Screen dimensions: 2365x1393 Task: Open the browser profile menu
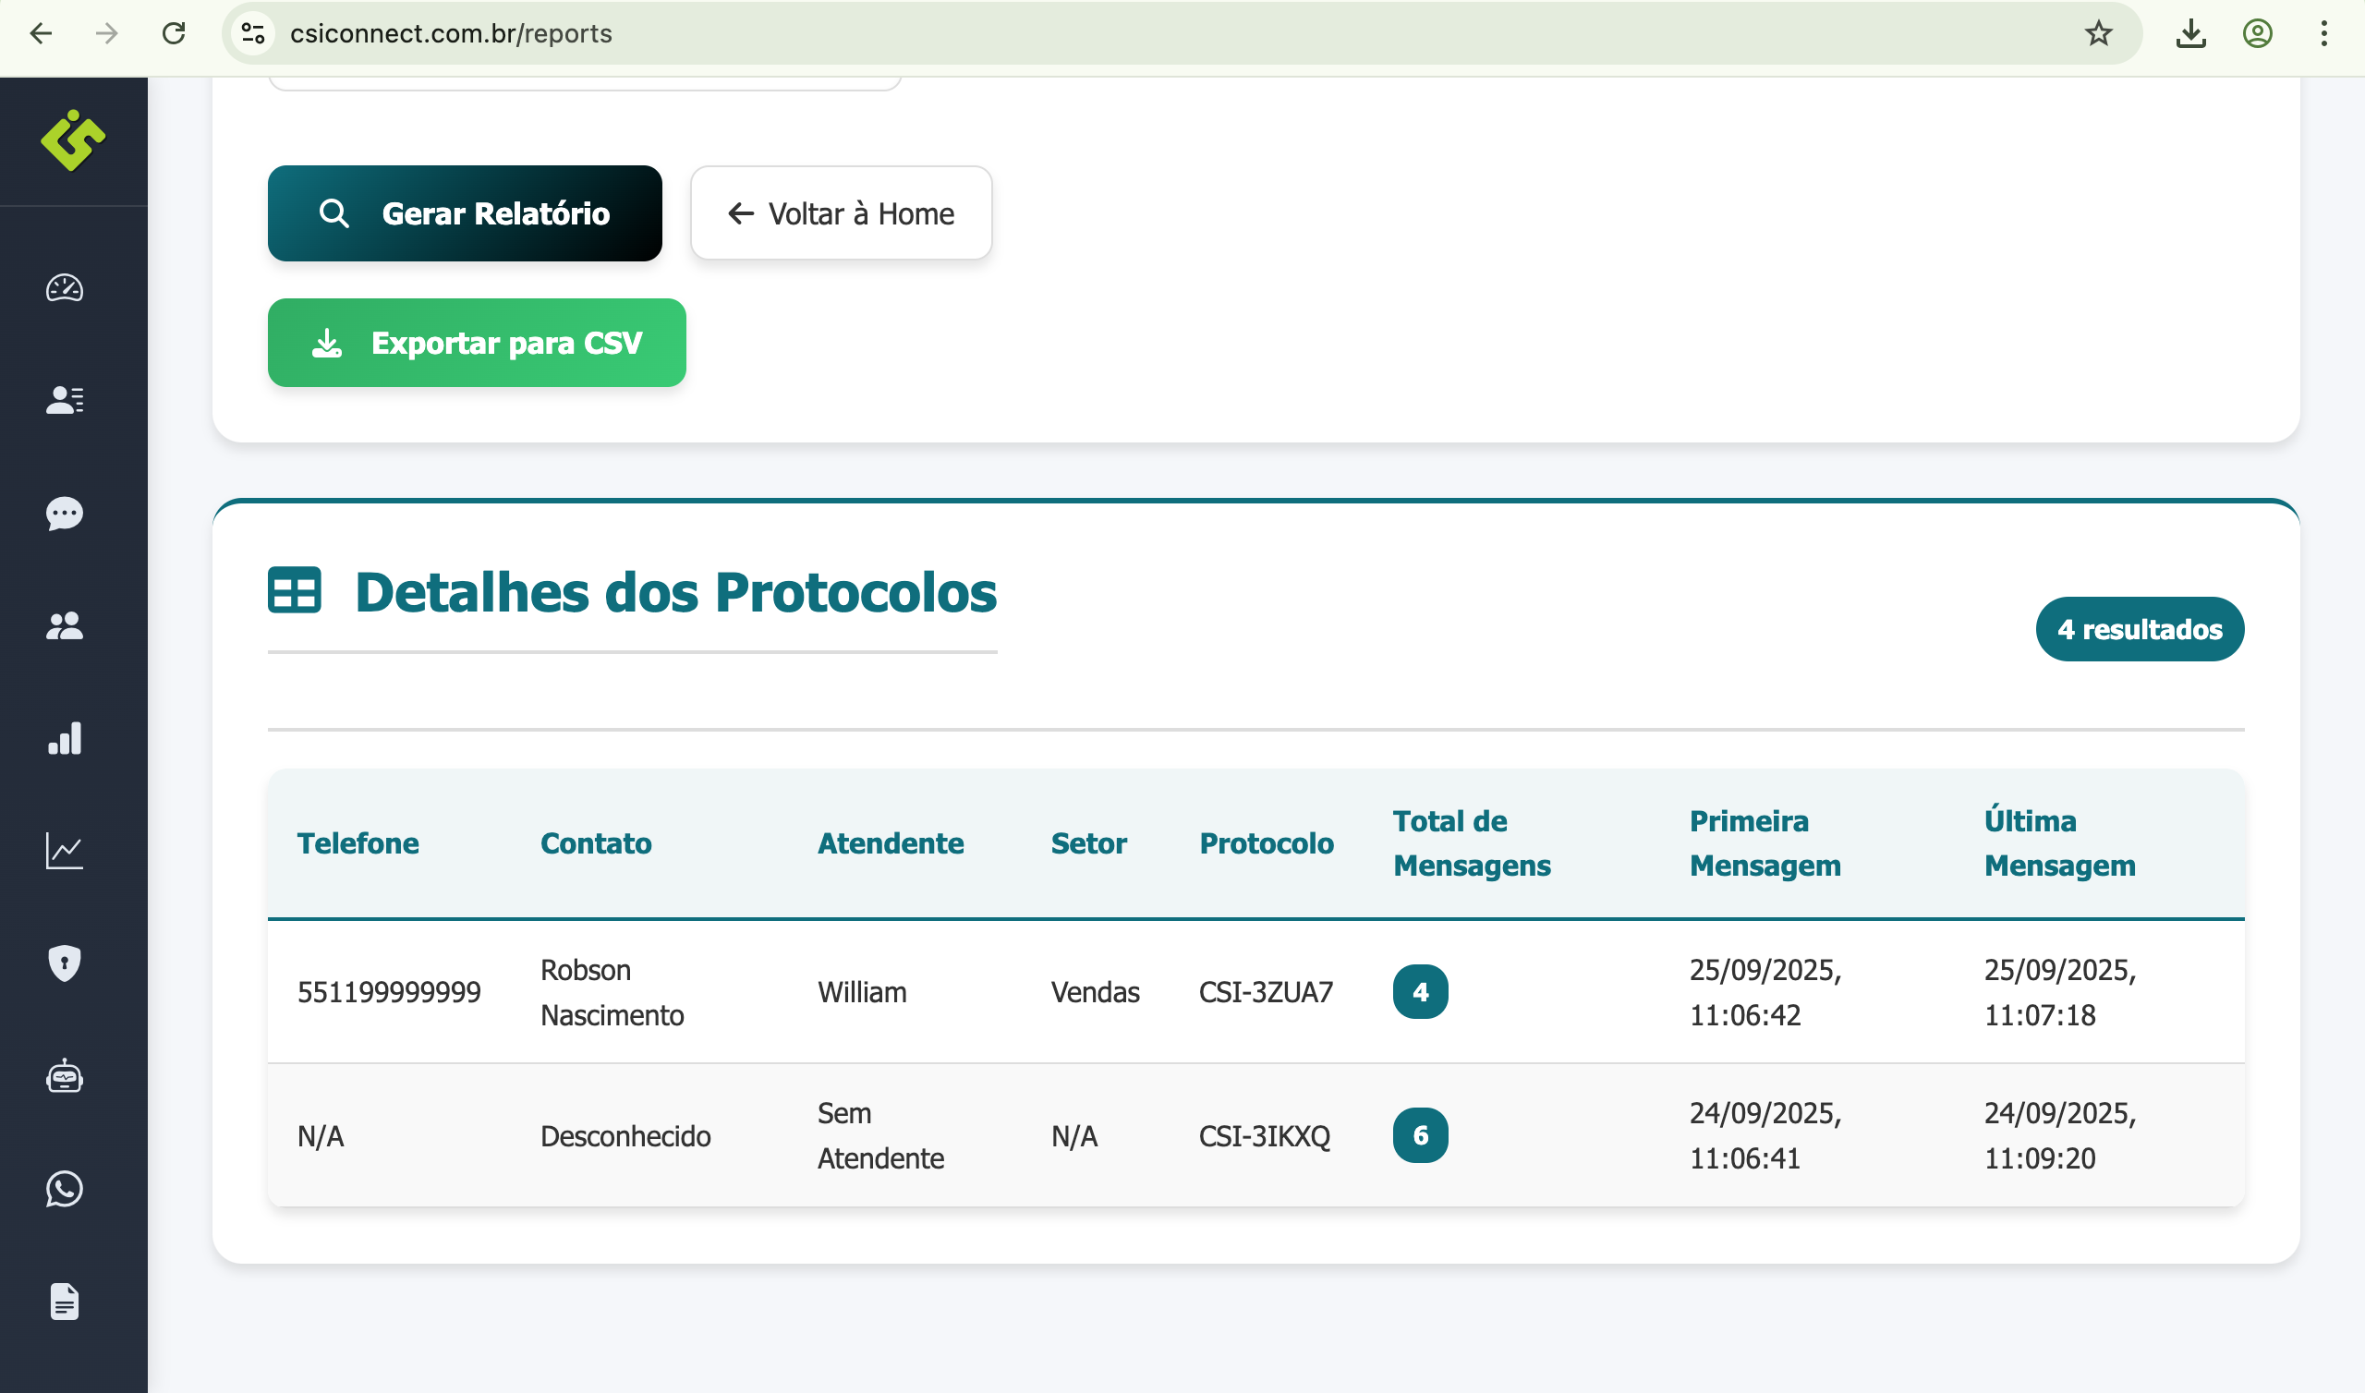(x=2257, y=34)
